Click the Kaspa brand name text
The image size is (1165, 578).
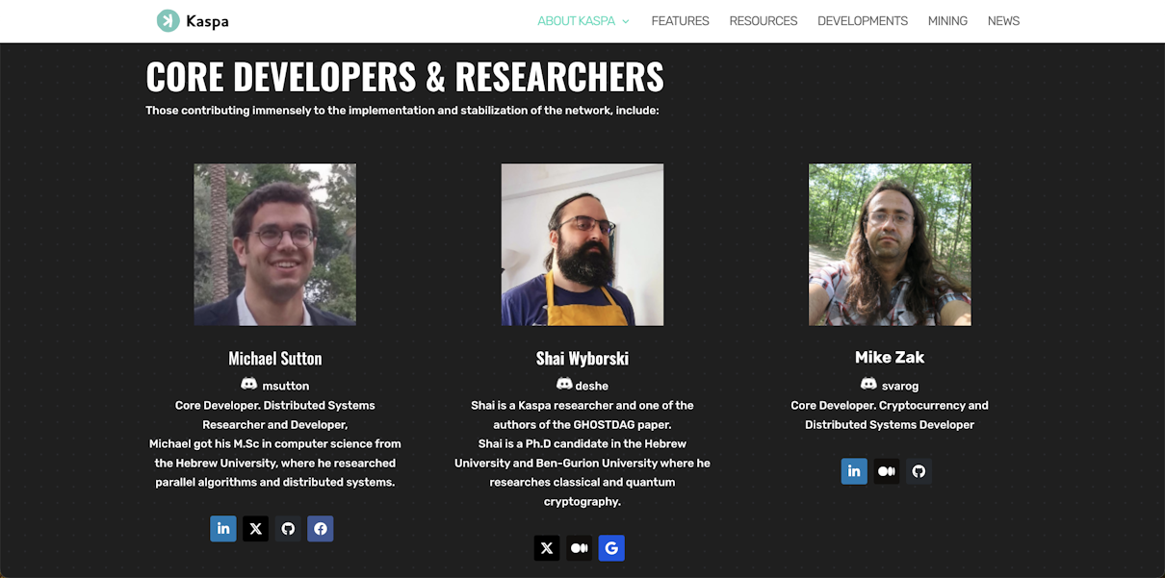click(x=208, y=21)
